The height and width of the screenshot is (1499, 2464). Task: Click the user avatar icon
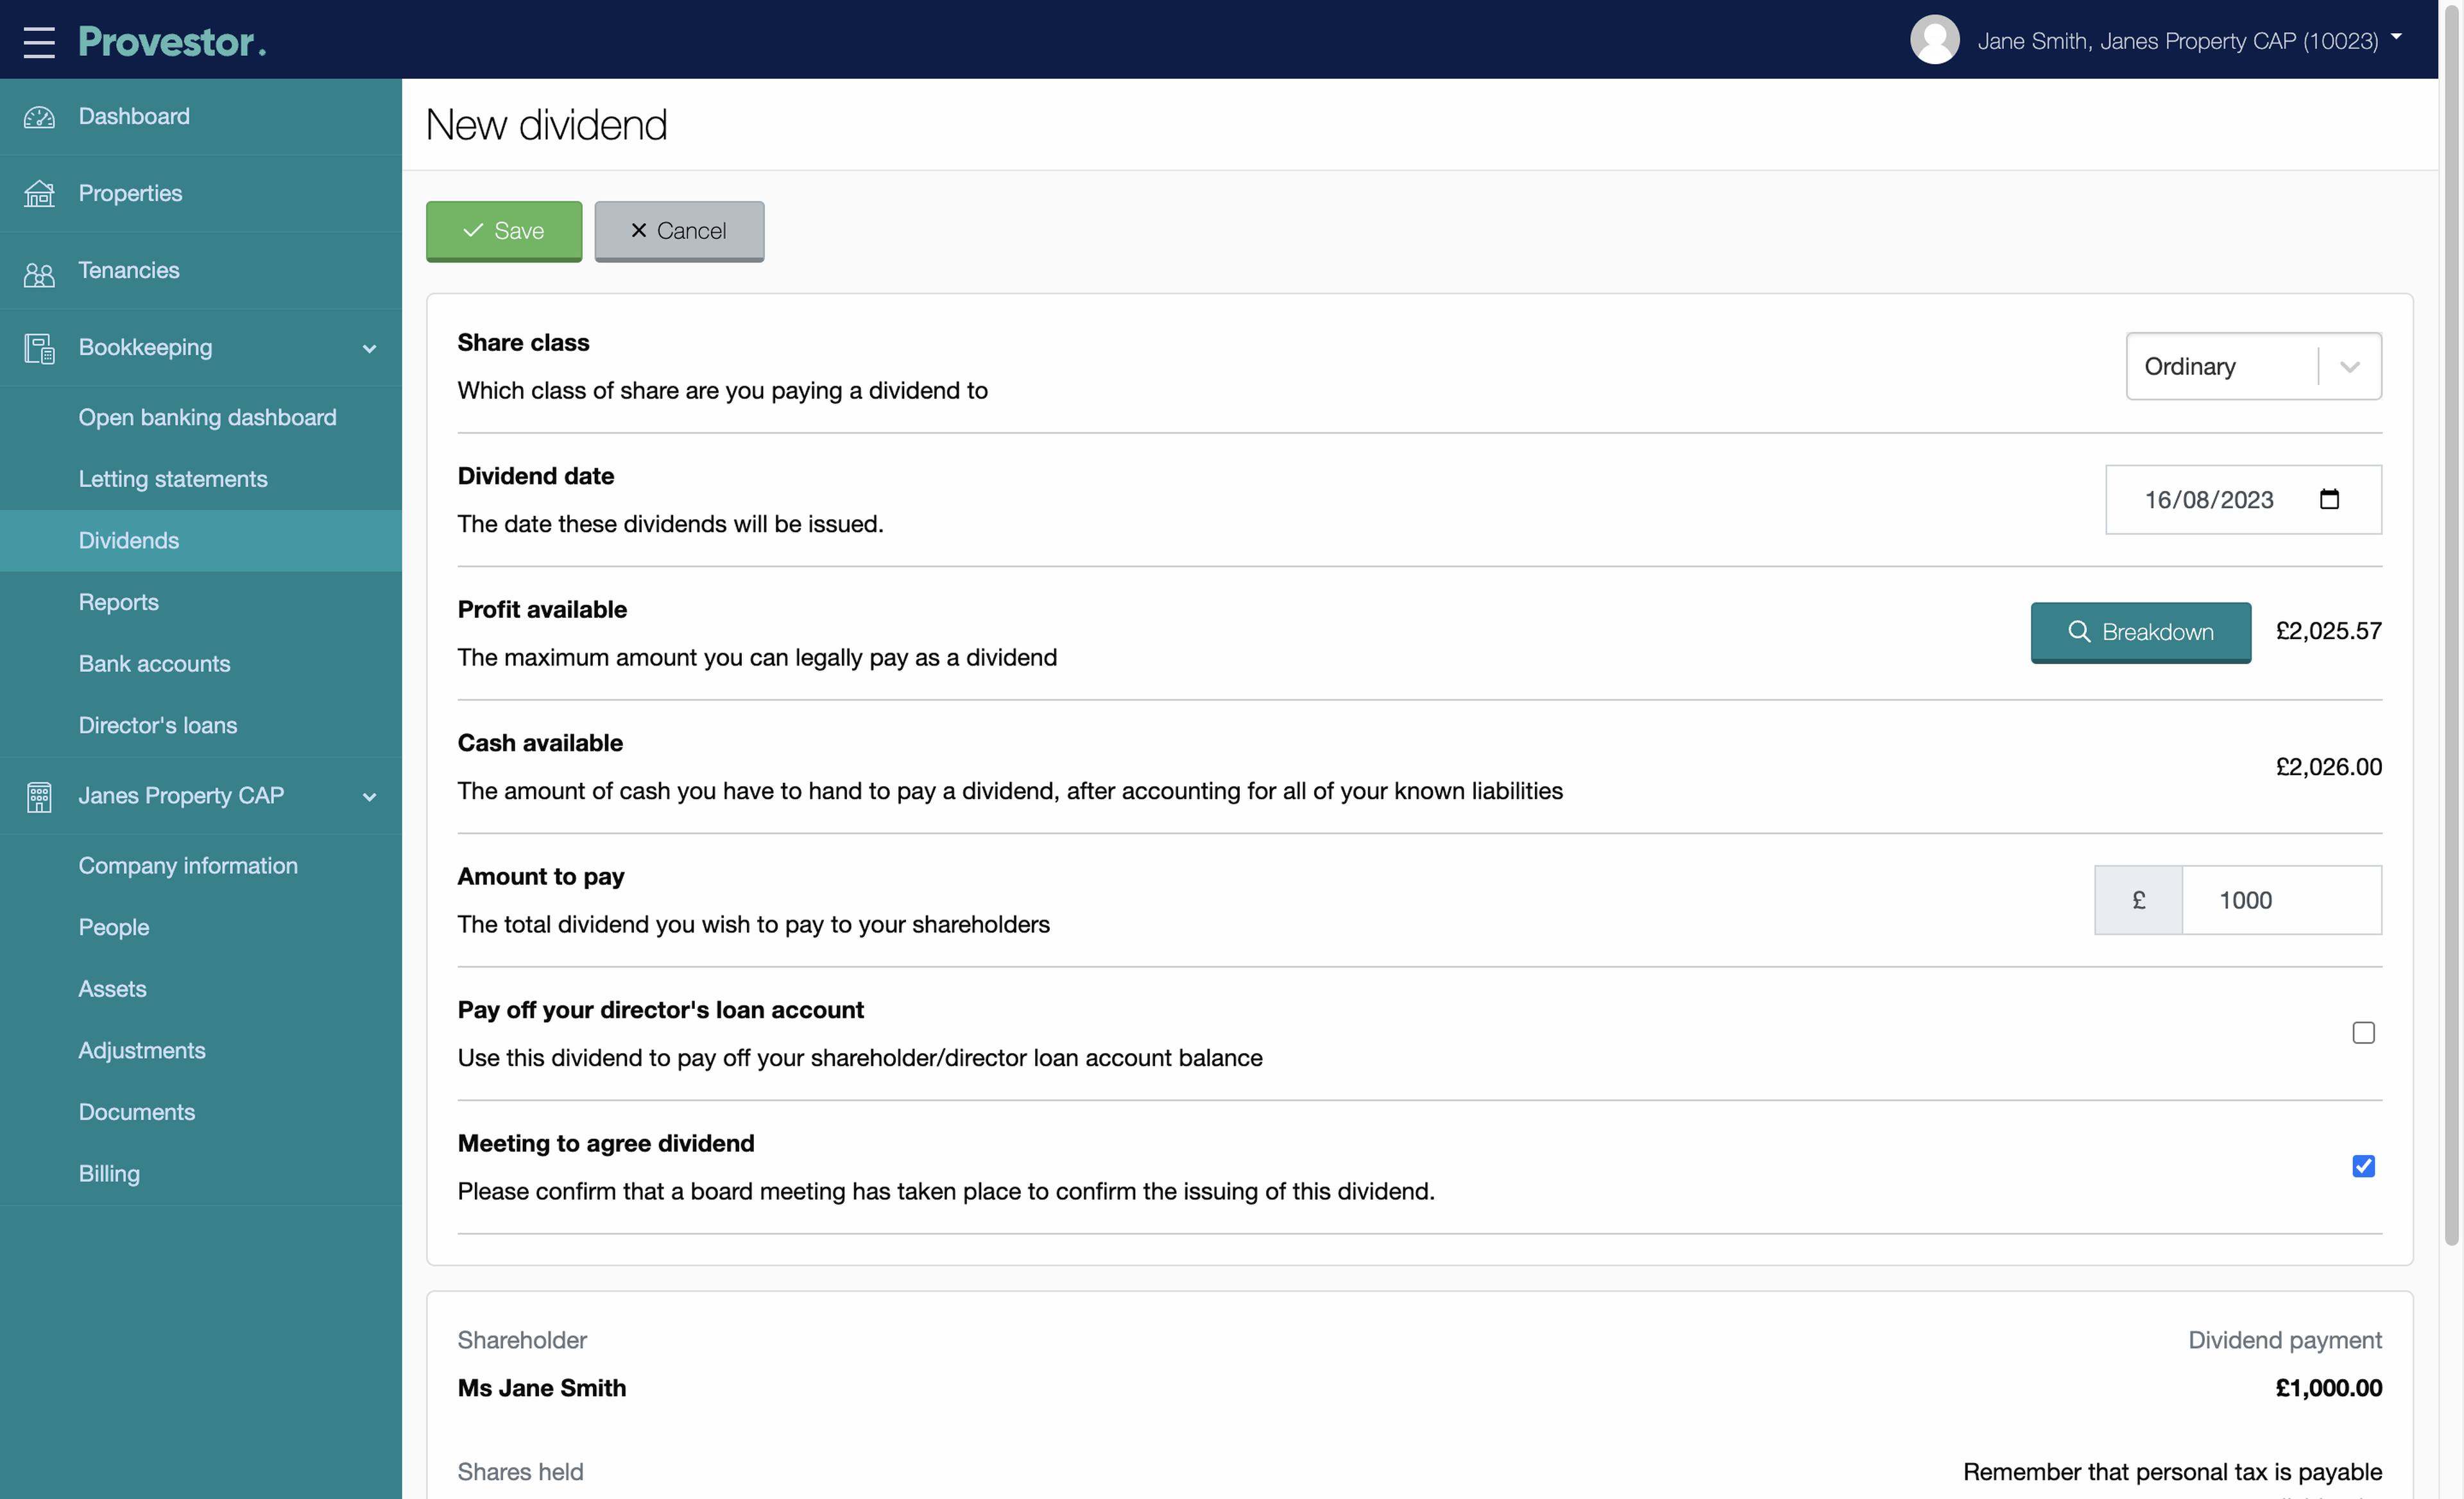(1934, 40)
